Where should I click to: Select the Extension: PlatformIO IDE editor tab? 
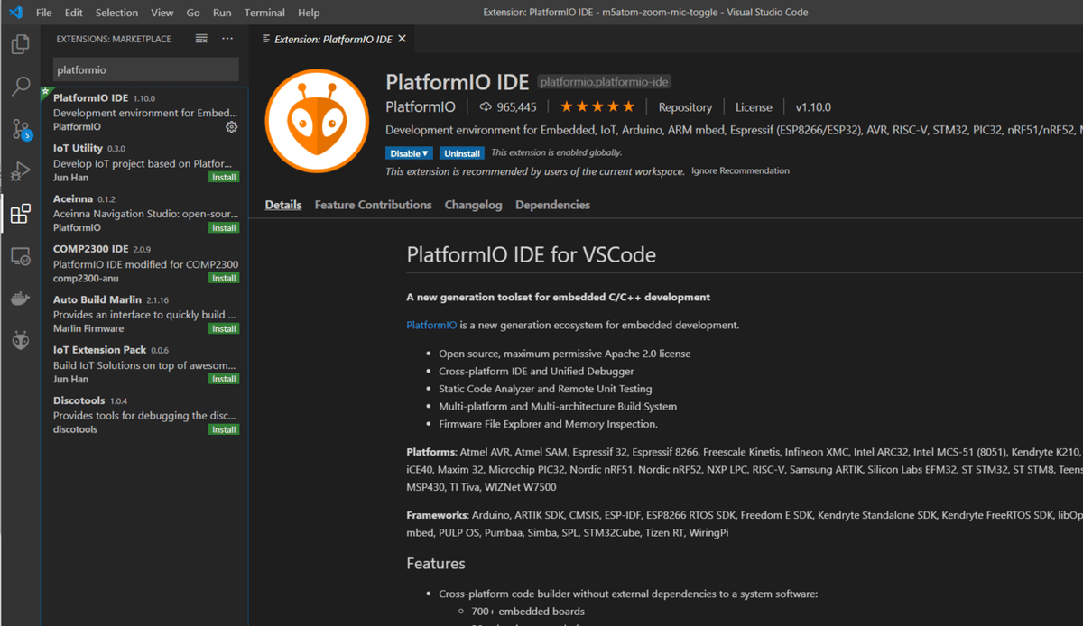coord(332,39)
